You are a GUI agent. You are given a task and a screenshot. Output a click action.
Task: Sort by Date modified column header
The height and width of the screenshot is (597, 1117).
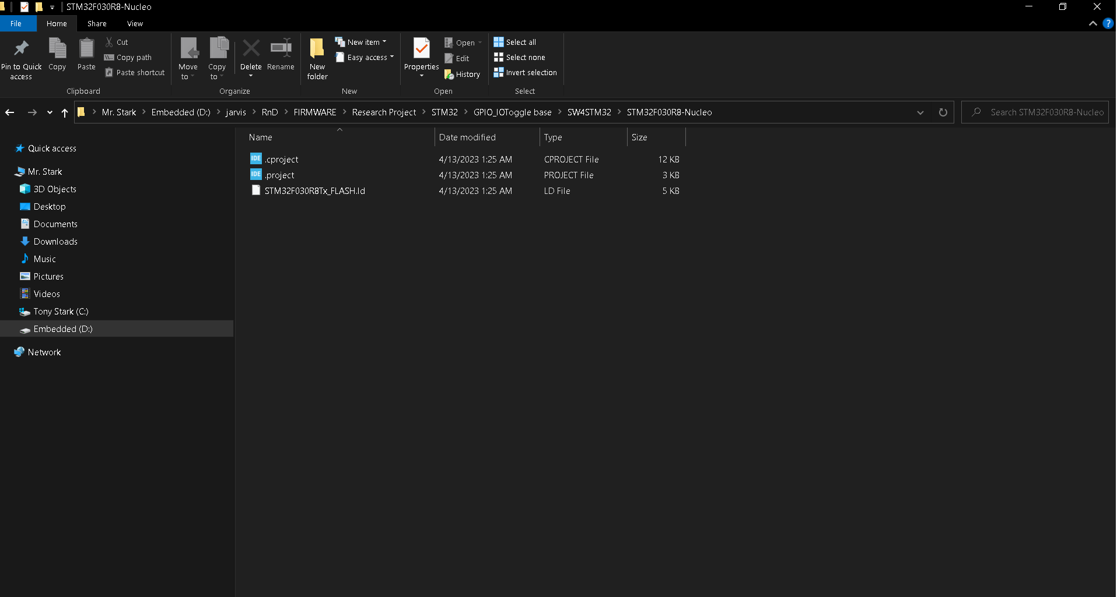[487, 137]
